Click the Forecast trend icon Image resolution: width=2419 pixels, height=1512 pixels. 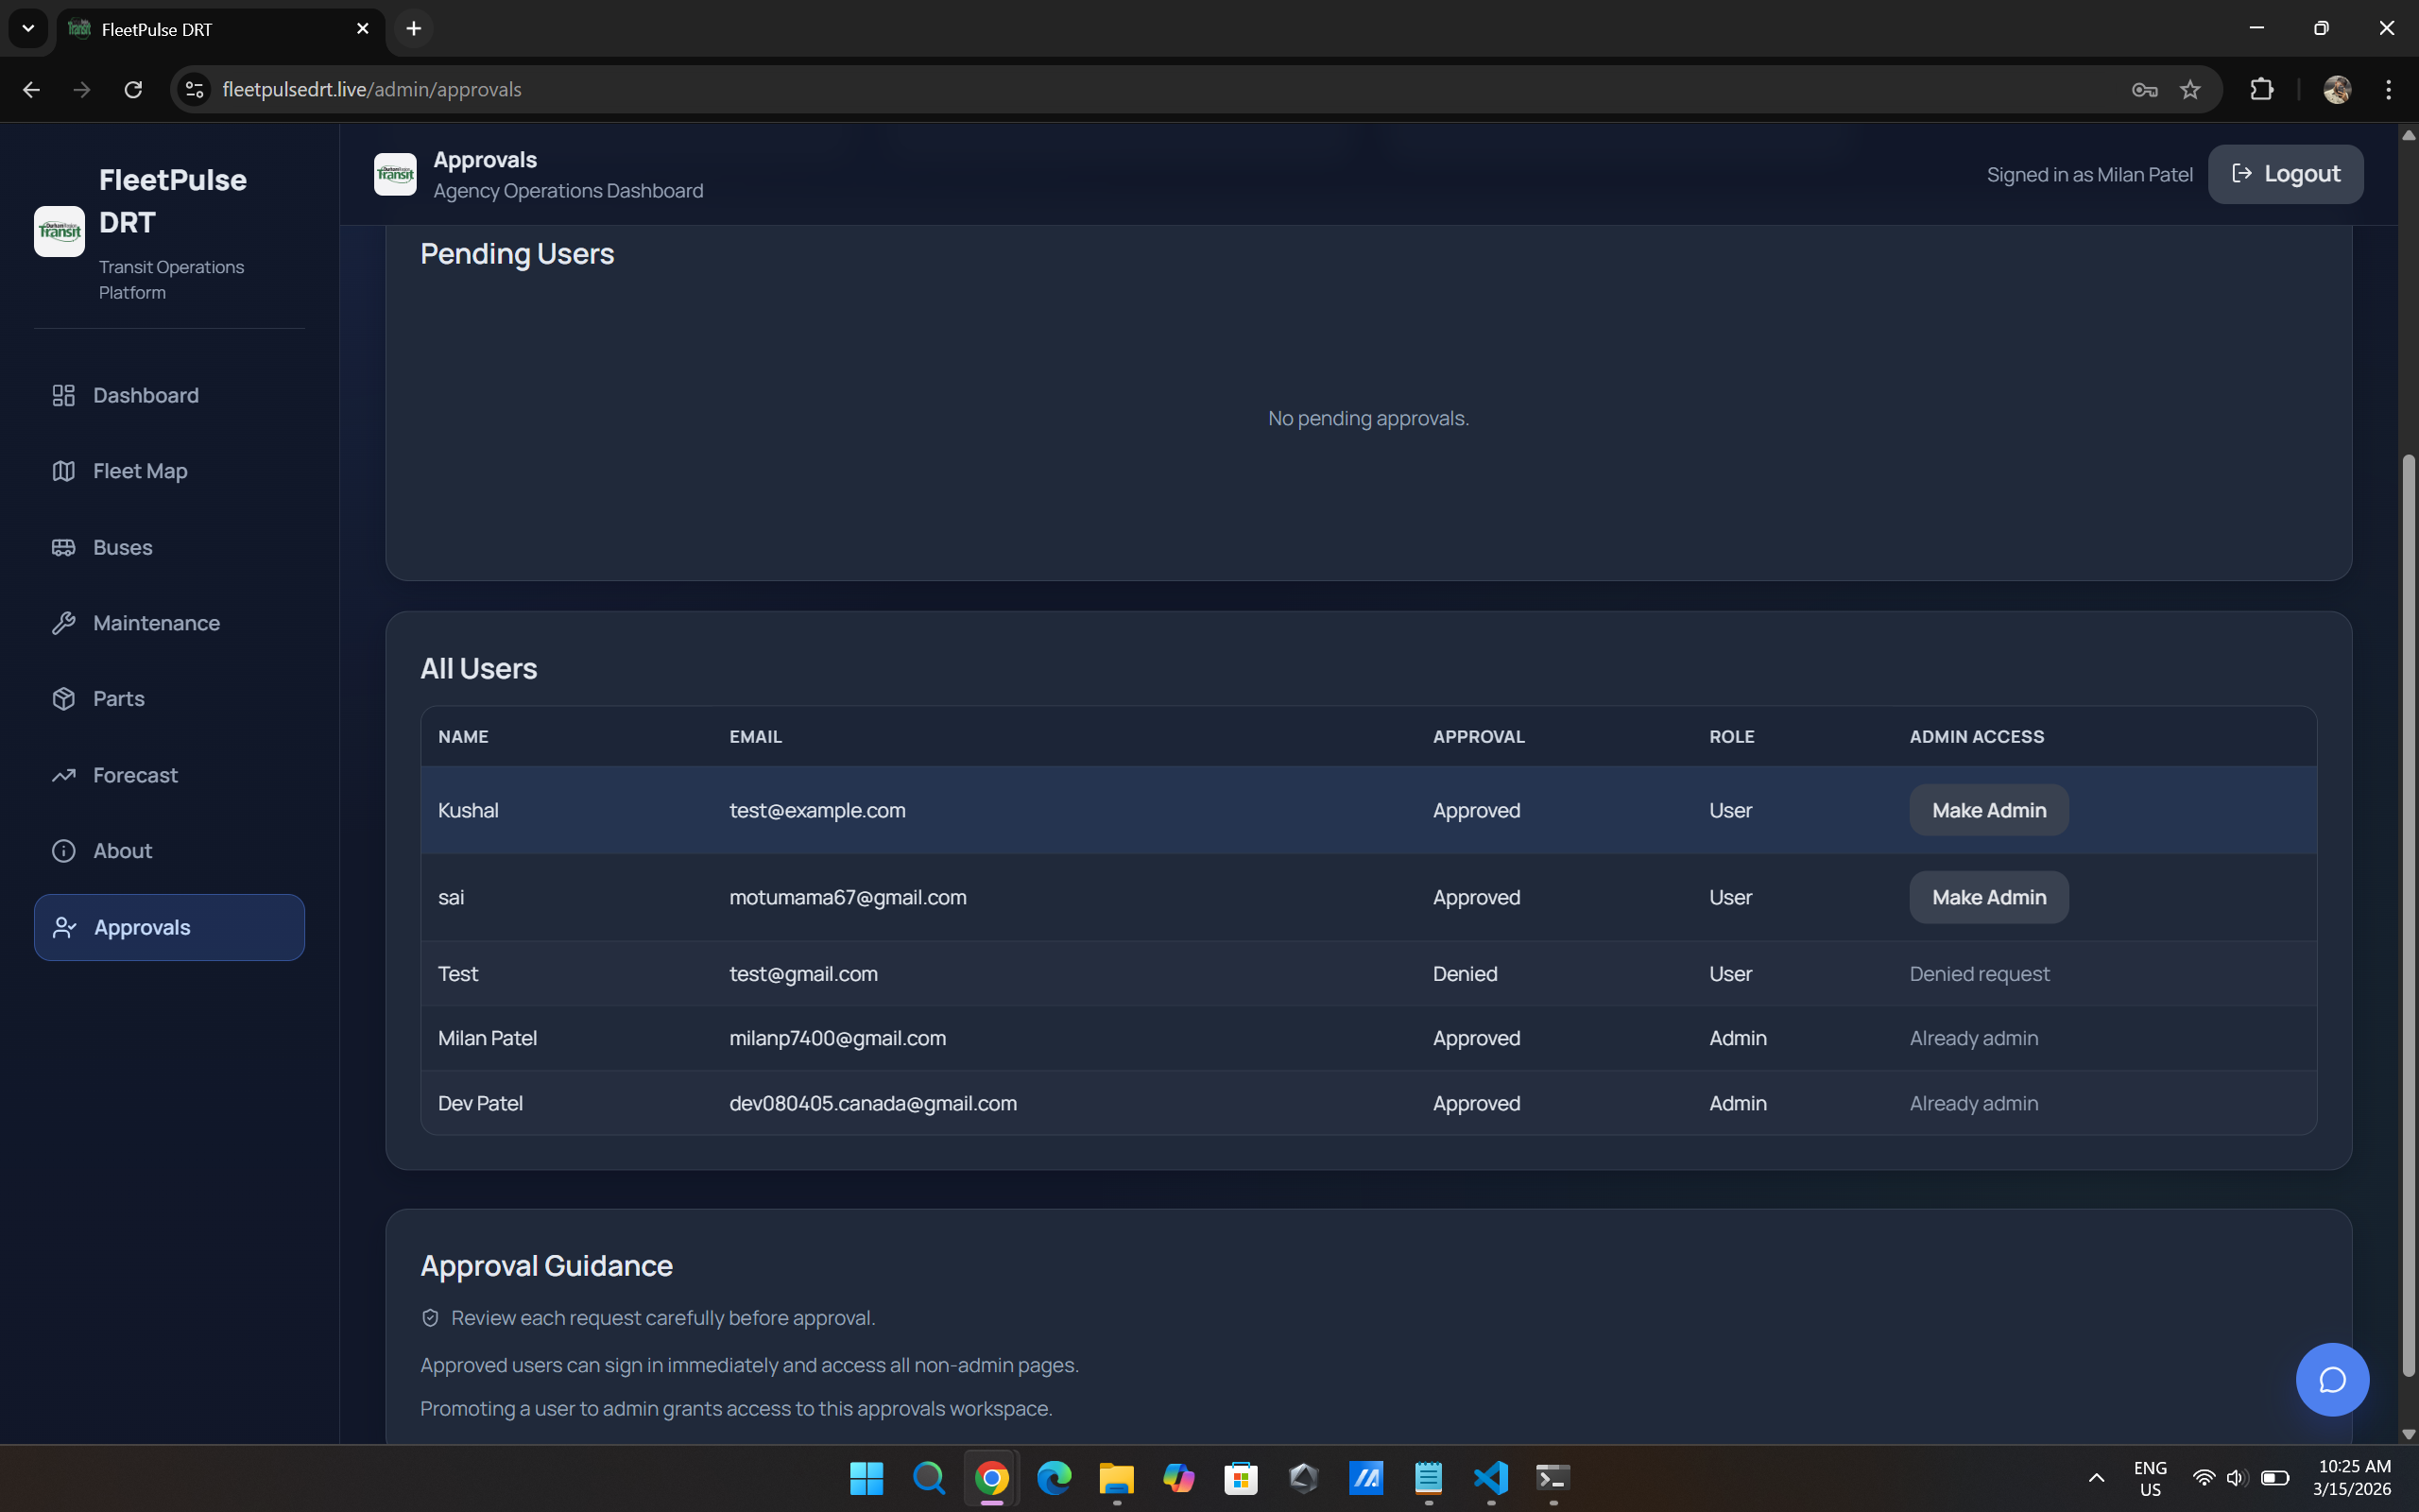tap(64, 775)
